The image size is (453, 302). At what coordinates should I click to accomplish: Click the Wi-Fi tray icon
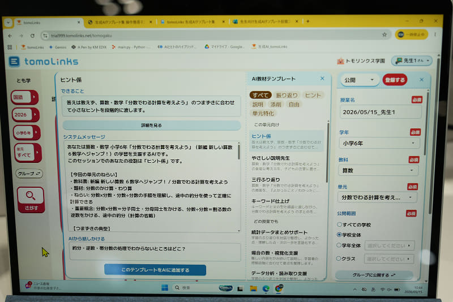(383, 290)
